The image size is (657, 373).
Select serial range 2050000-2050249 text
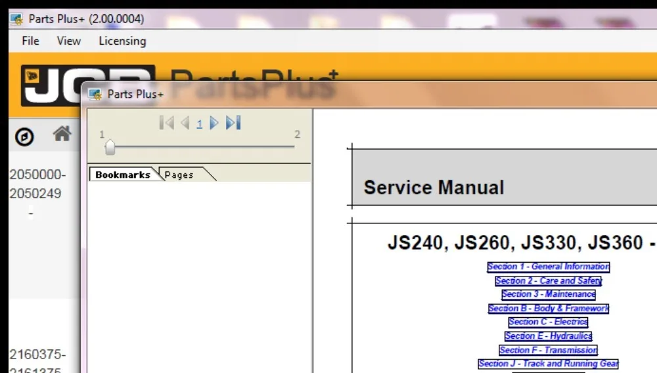pos(37,184)
